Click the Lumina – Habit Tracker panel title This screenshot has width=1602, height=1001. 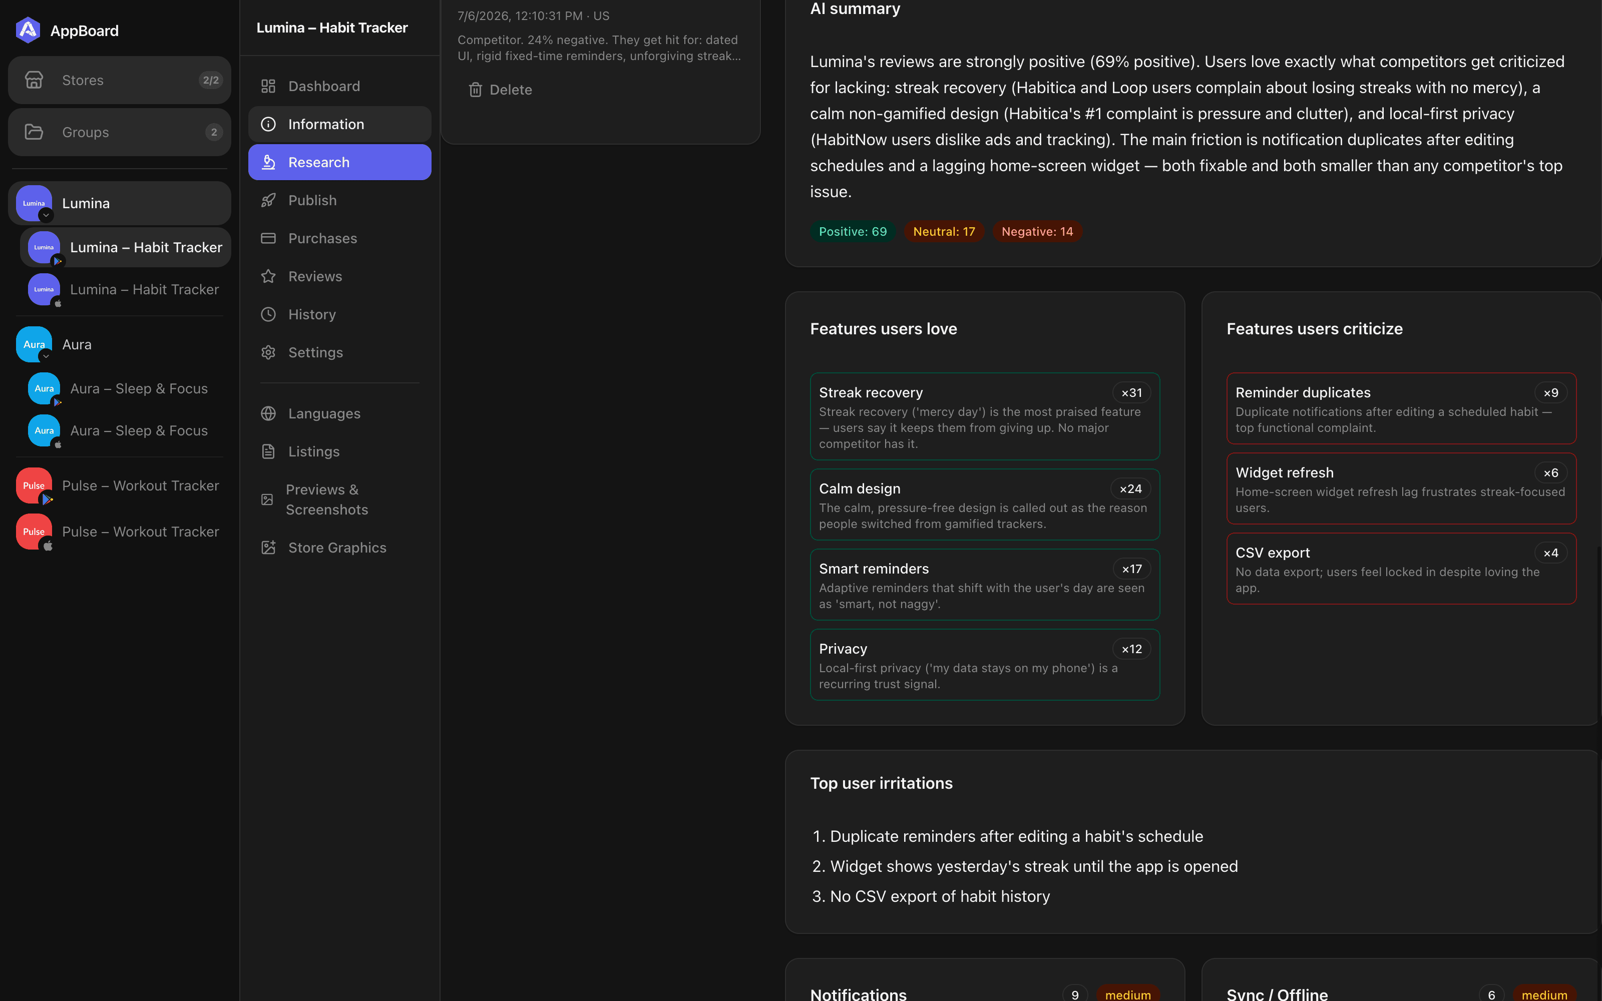(332, 28)
